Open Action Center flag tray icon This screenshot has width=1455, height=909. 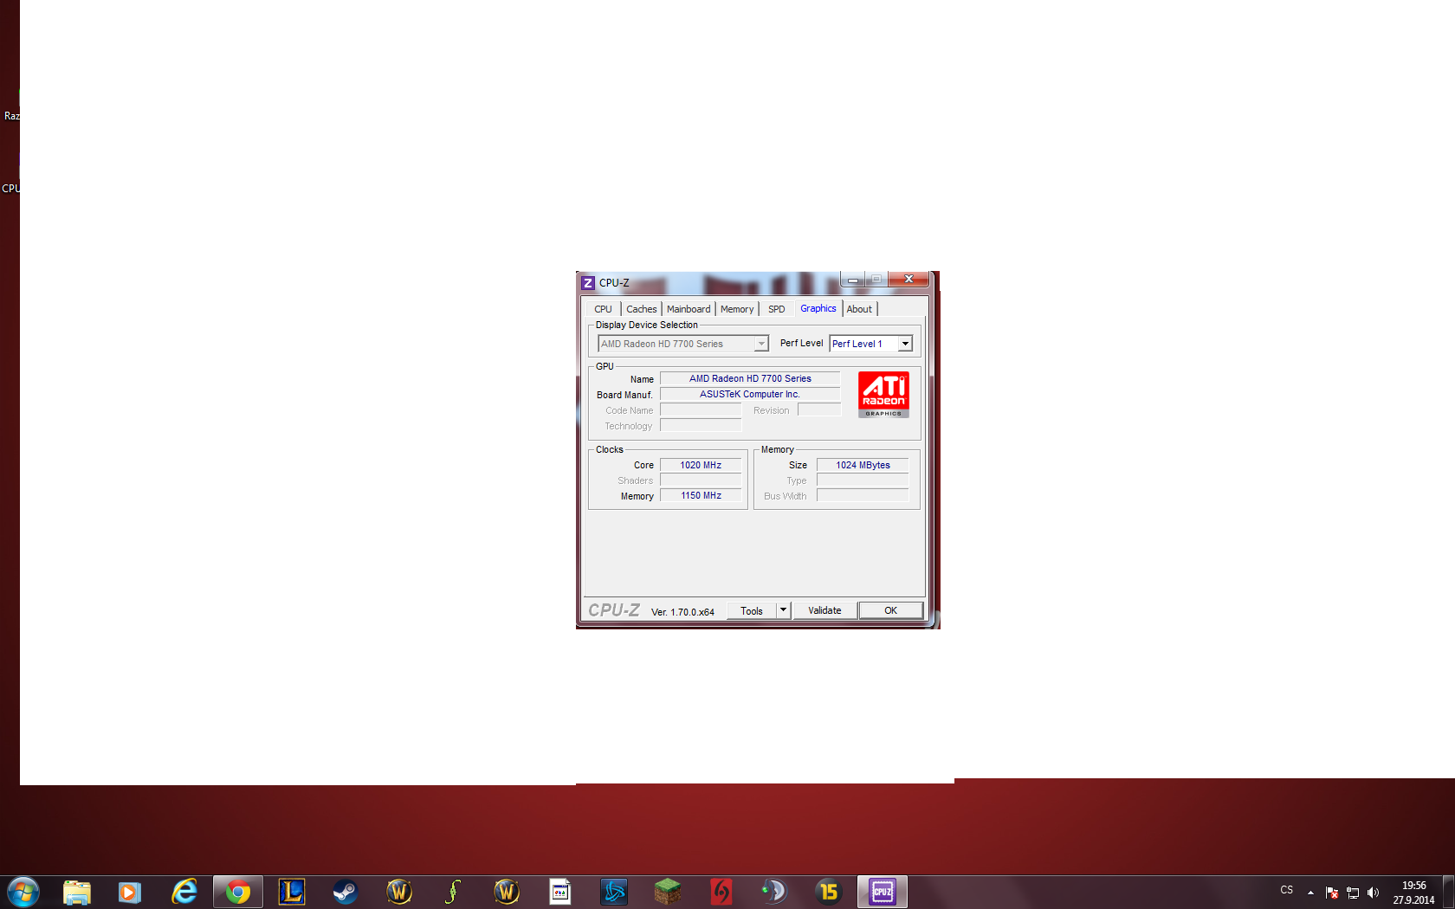(x=1332, y=893)
